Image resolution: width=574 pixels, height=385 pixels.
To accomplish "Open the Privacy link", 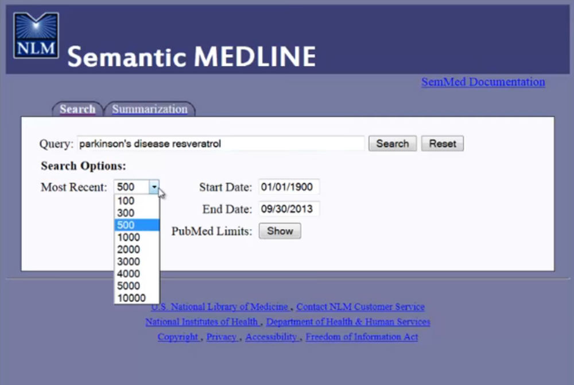I will (x=222, y=337).
